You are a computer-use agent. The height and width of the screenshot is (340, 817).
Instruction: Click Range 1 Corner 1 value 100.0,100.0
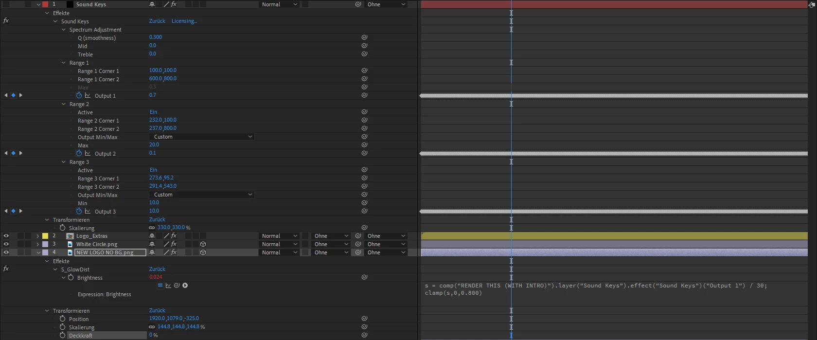point(163,70)
